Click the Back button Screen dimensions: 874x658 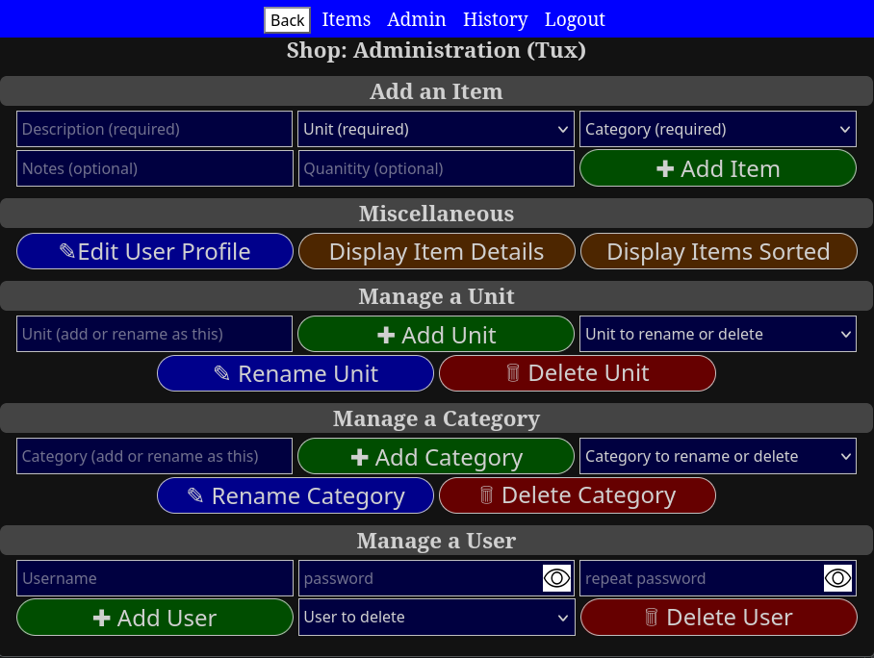click(287, 20)
